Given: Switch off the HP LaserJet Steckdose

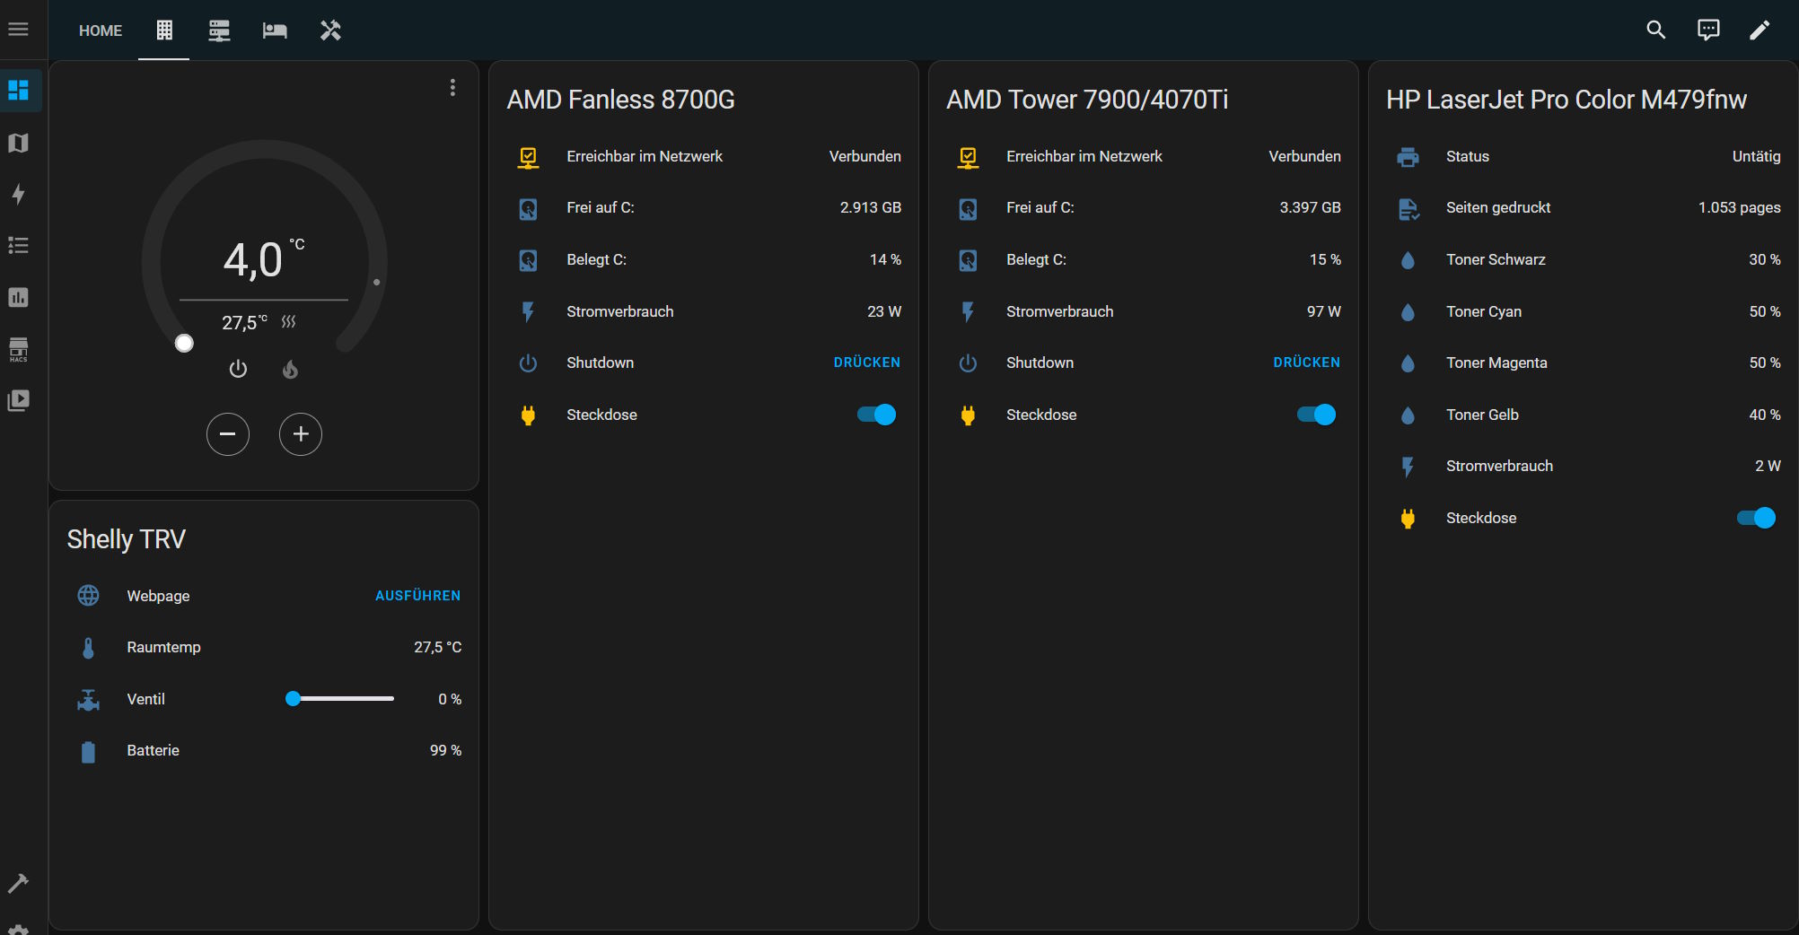Looking at the screenshot, I should [1756, 518].
